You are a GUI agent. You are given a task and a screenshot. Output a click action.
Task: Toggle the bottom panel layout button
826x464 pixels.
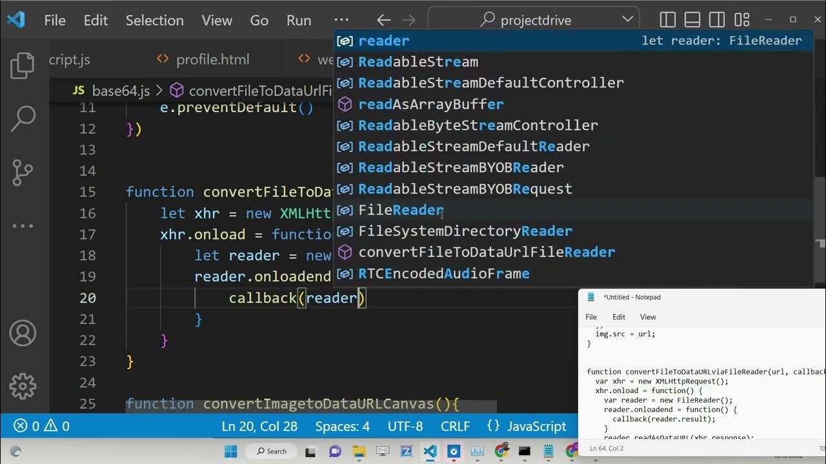[x=692, y=20]
